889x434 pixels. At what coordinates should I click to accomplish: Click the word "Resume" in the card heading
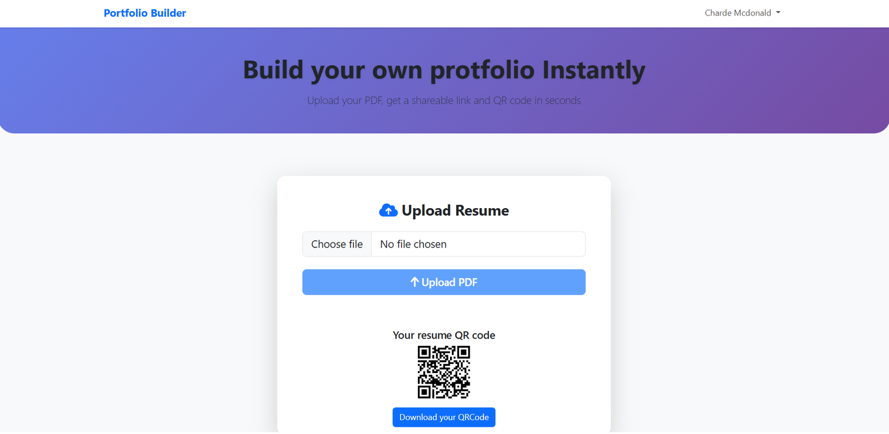(x=482, y=211)
